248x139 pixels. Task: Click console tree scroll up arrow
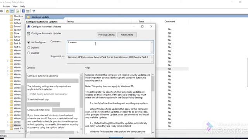click(22, 16)
